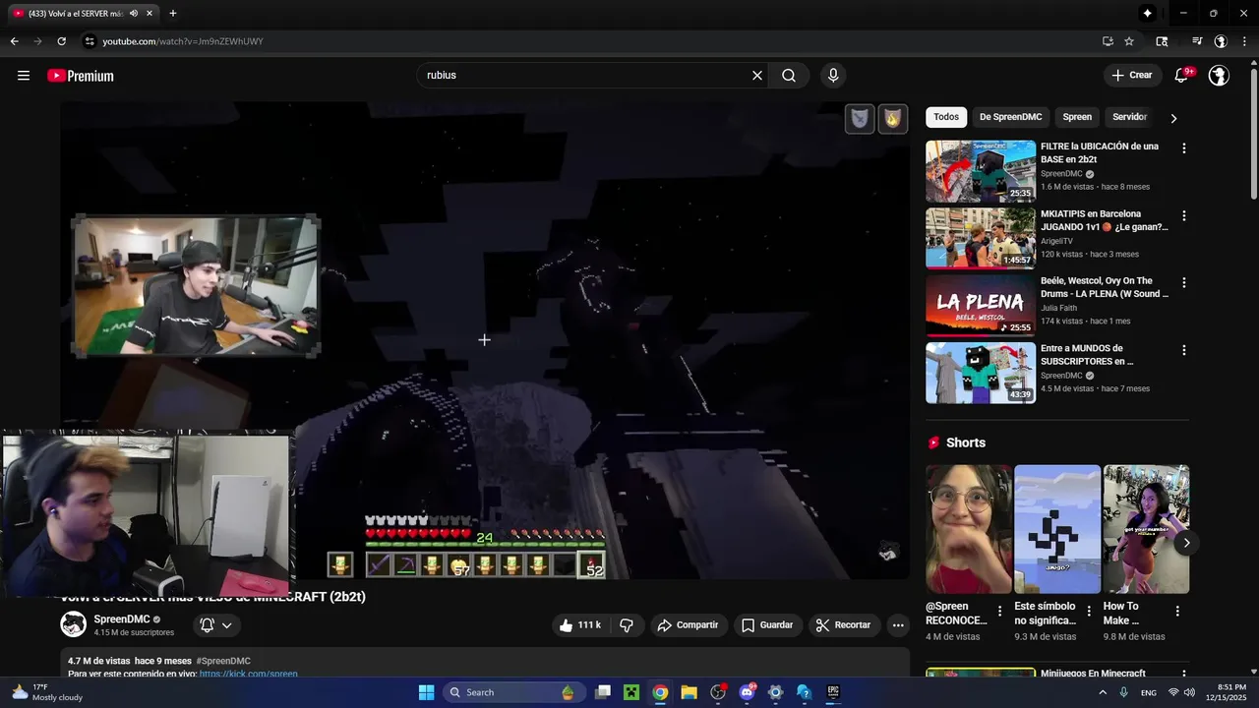
Task: Open Gemini sparkle button in title bar
Action: coord(1147,14)
